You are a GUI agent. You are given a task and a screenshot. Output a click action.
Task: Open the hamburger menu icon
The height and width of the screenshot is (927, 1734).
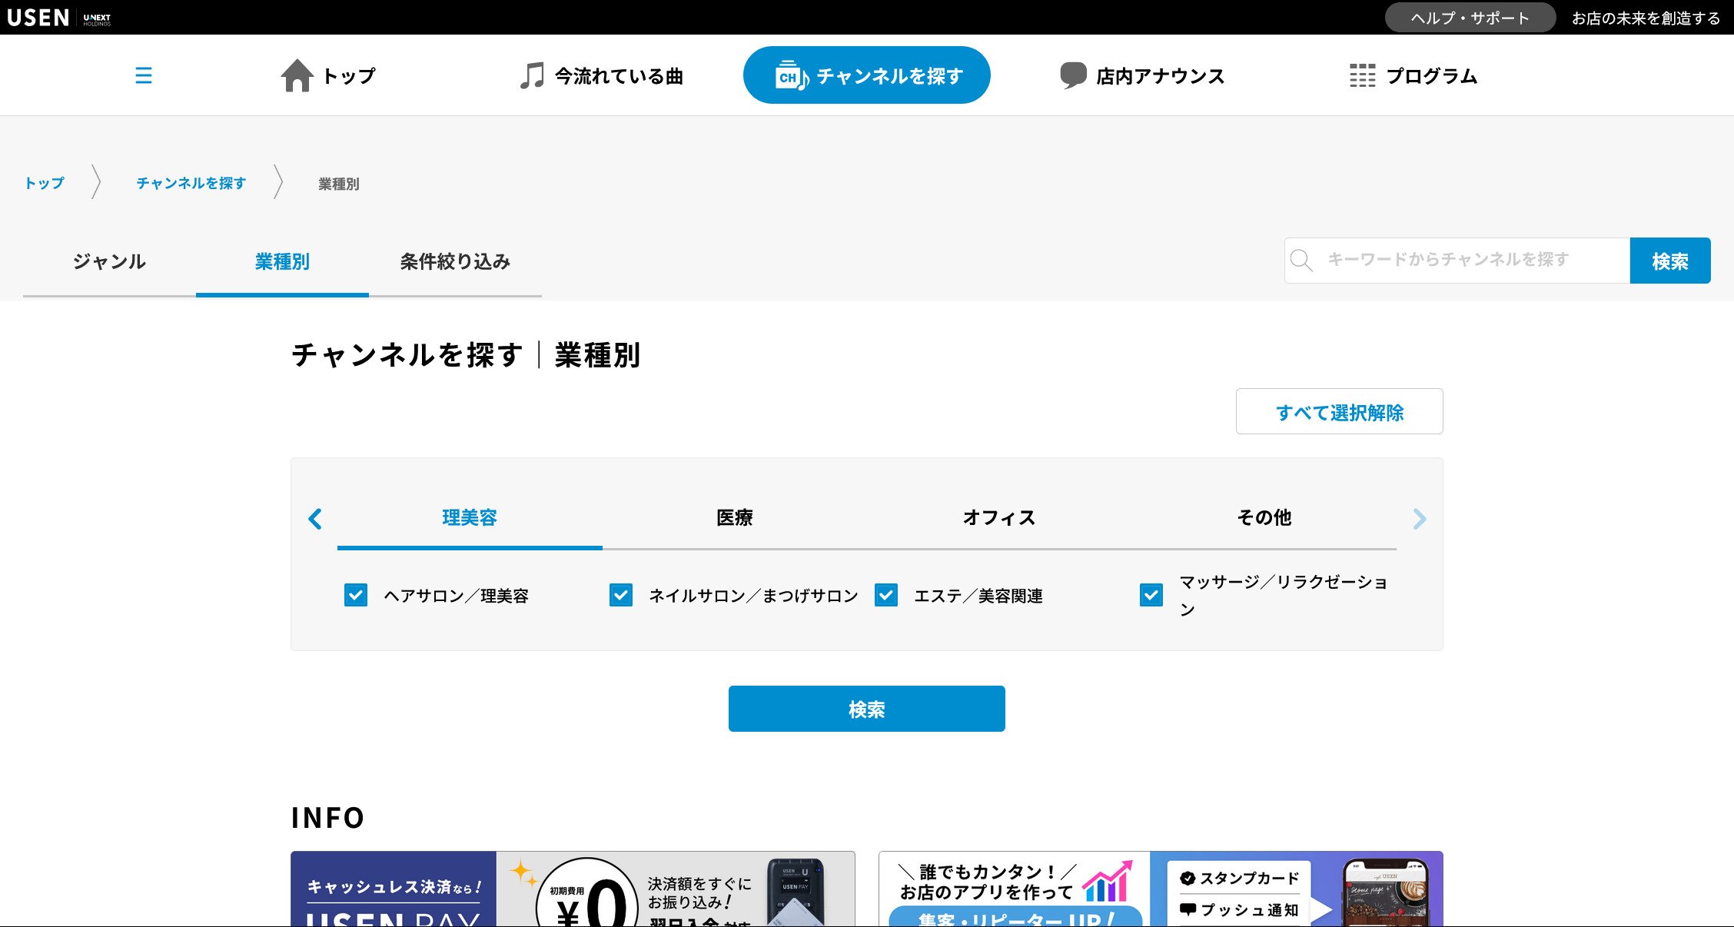pos(143,75)
